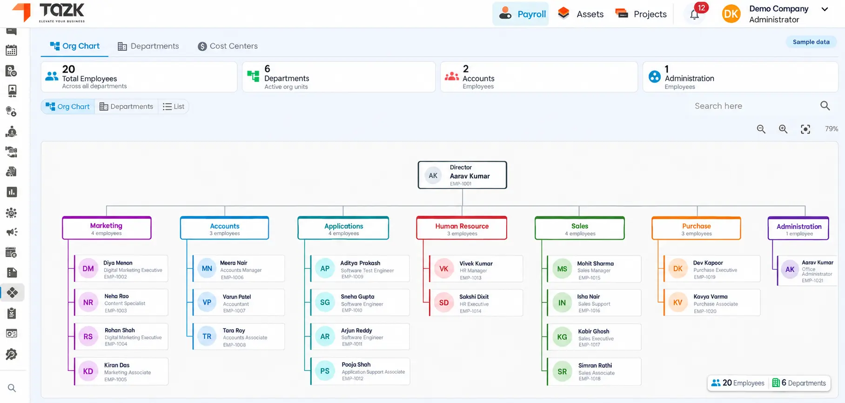The image size is (845, 403).
Task: Open the notifications bell with 12 badge
Action: tap(695, 14)
